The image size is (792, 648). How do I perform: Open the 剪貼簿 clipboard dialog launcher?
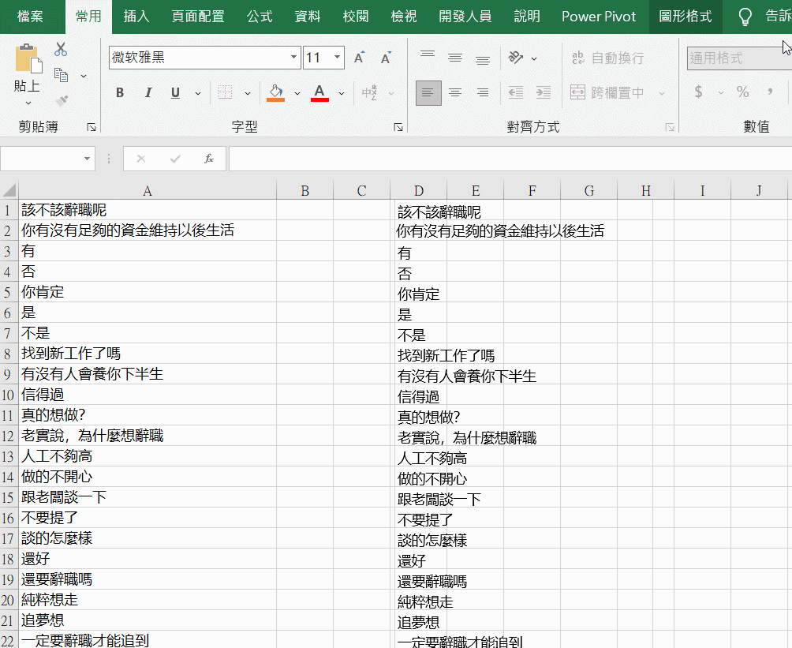[91, 127]
